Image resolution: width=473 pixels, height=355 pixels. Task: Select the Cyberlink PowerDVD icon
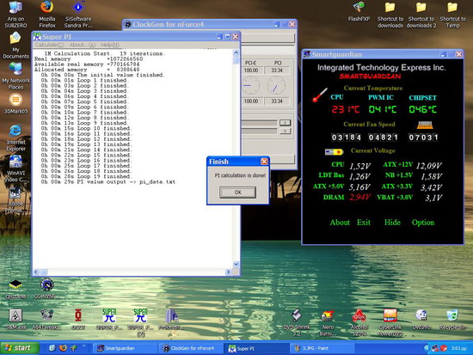[390, 322]
